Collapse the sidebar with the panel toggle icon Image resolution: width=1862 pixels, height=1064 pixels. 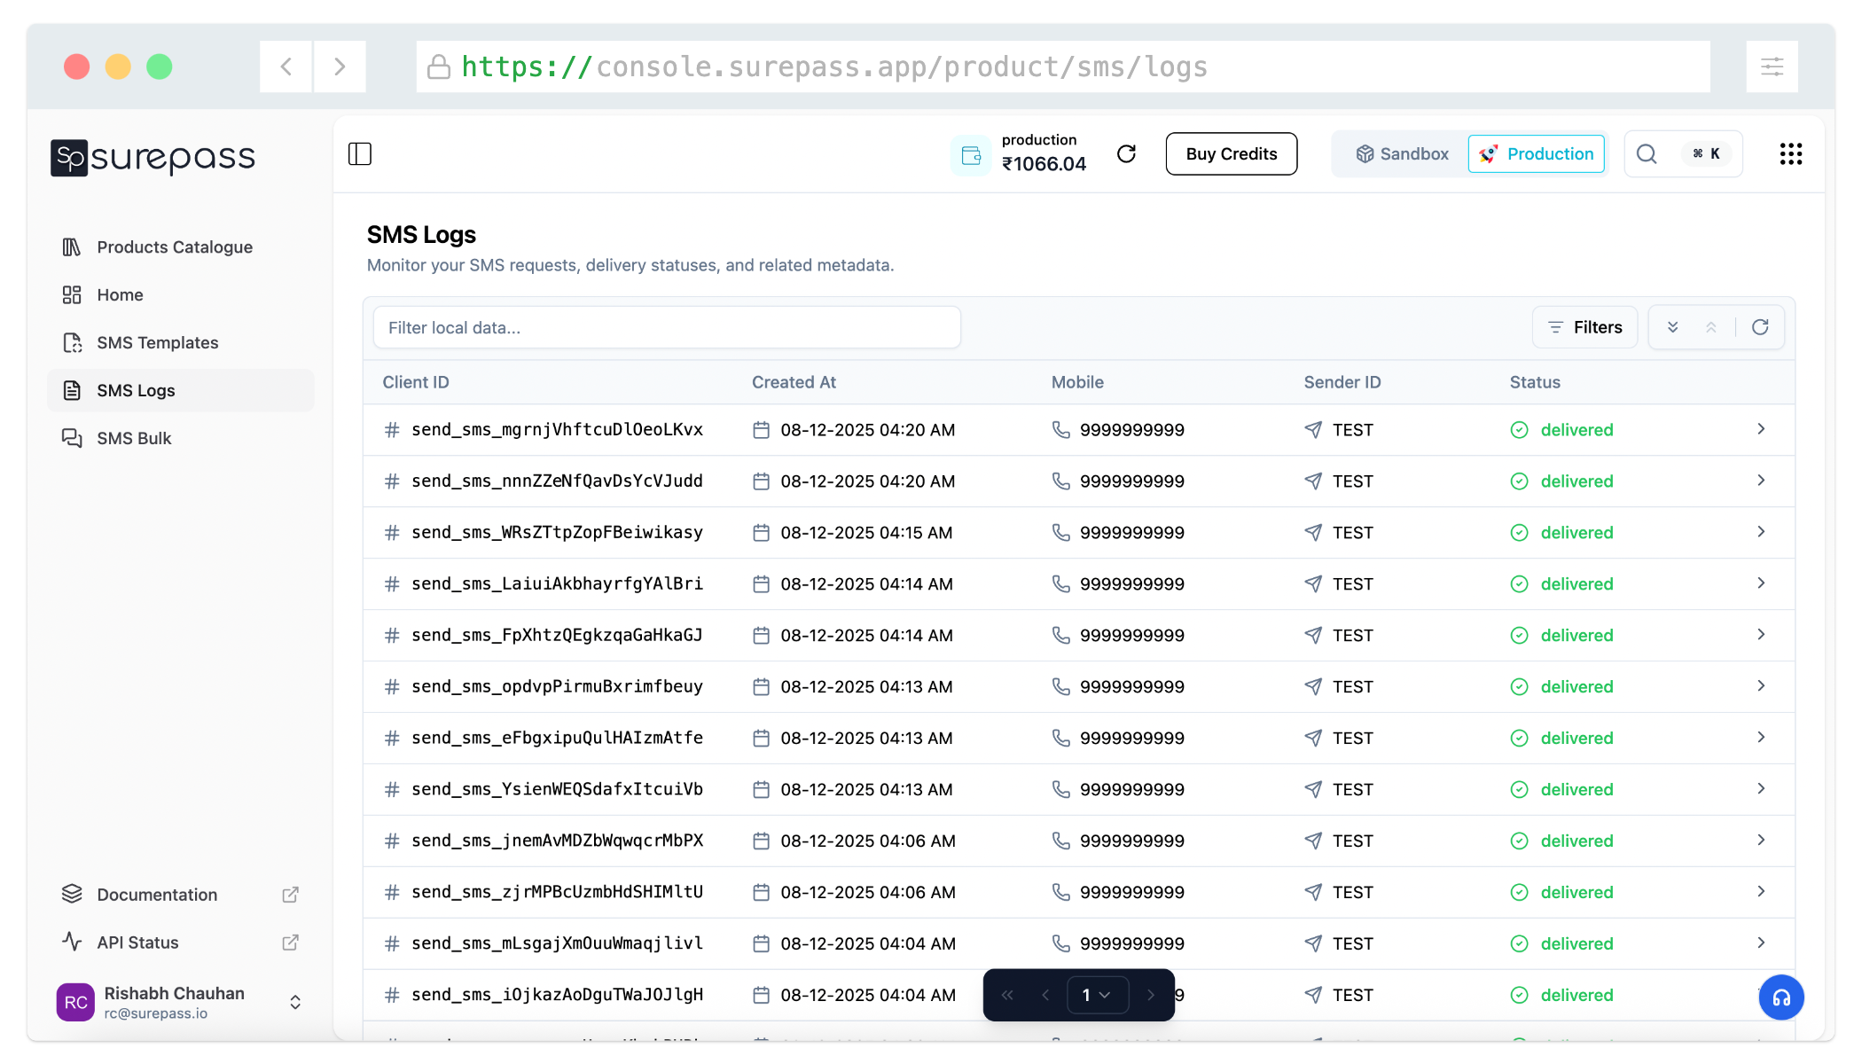pos(360,153)
